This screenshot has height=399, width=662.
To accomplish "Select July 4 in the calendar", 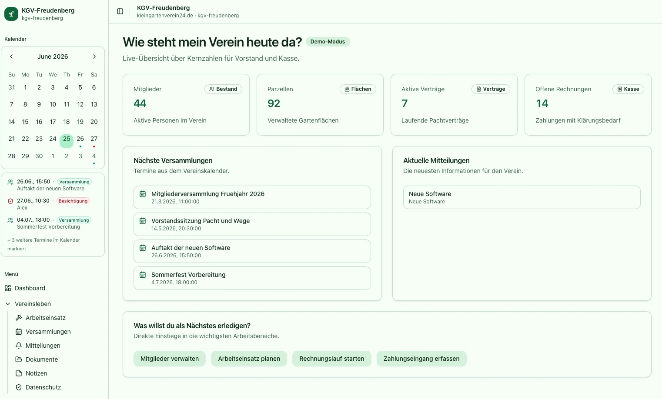I will [x=94, y=156].
